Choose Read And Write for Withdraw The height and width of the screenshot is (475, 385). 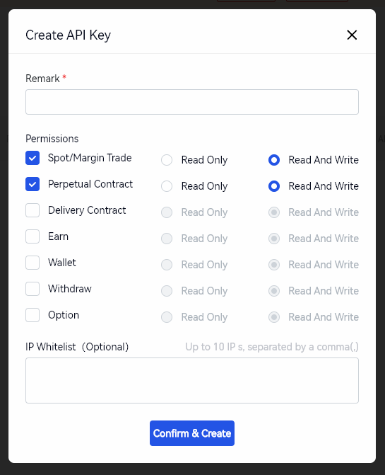tap(274, 291)
